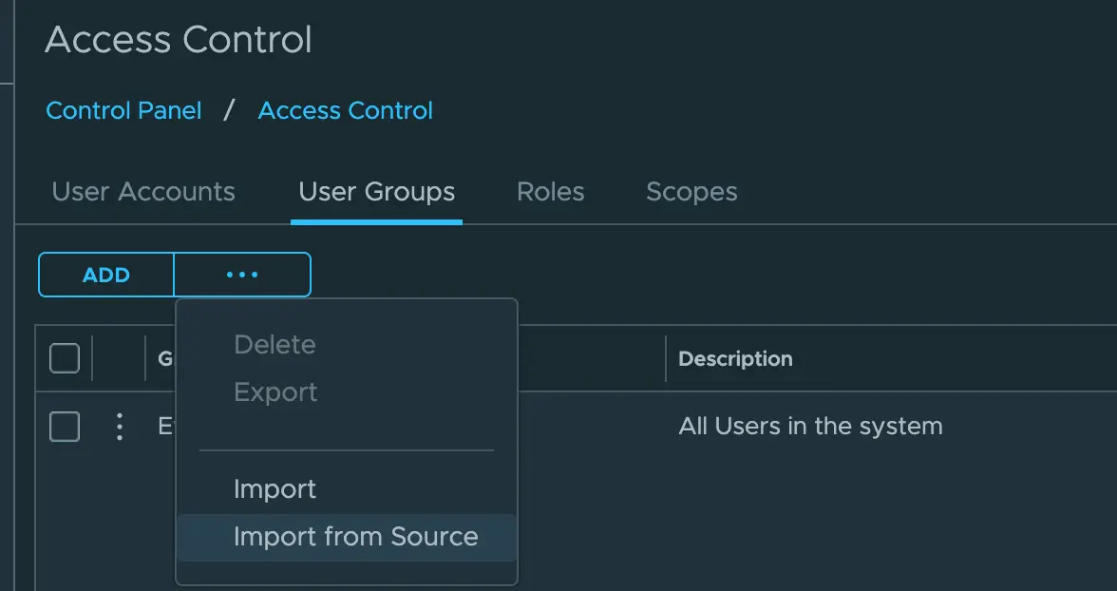Select the All Users in the system description
The height and width of the screenshot is (591, 1117).
(809, 426)
